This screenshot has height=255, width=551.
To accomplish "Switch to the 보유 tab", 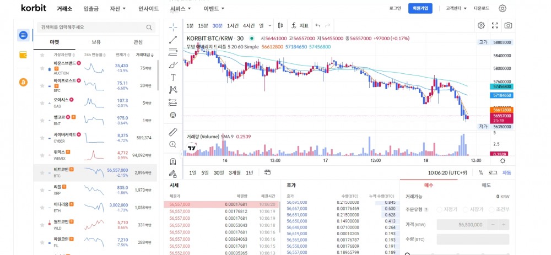I will (96, 42).
